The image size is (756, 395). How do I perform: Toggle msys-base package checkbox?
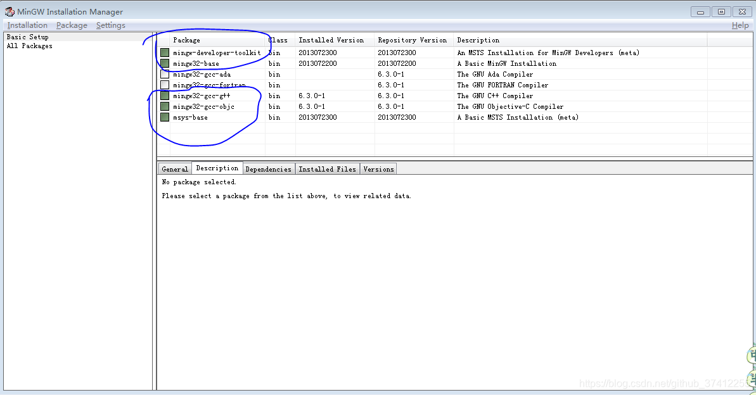pos(165,117)
